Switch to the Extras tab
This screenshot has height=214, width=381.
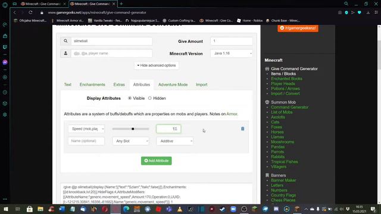(119, 84)
